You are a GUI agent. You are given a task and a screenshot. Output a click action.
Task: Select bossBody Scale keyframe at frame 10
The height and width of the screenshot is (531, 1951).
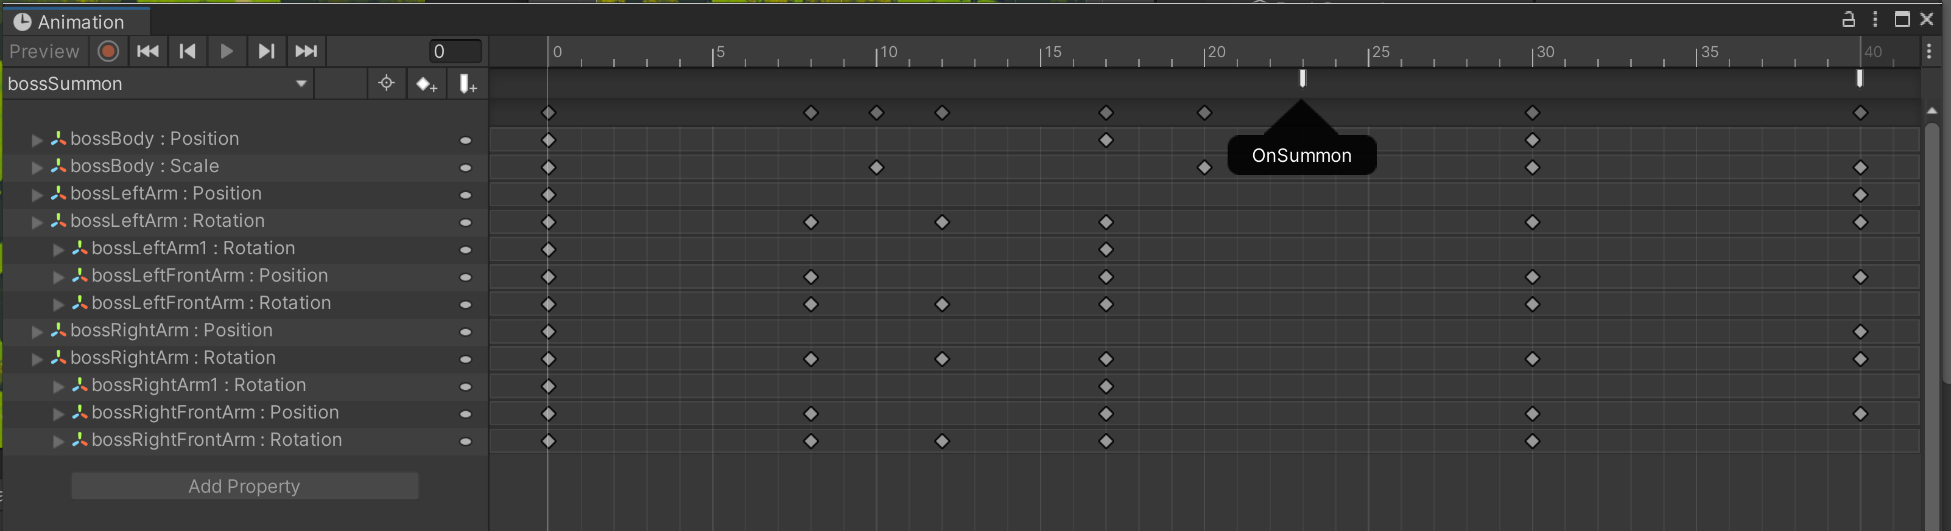[x=876, y=167]
